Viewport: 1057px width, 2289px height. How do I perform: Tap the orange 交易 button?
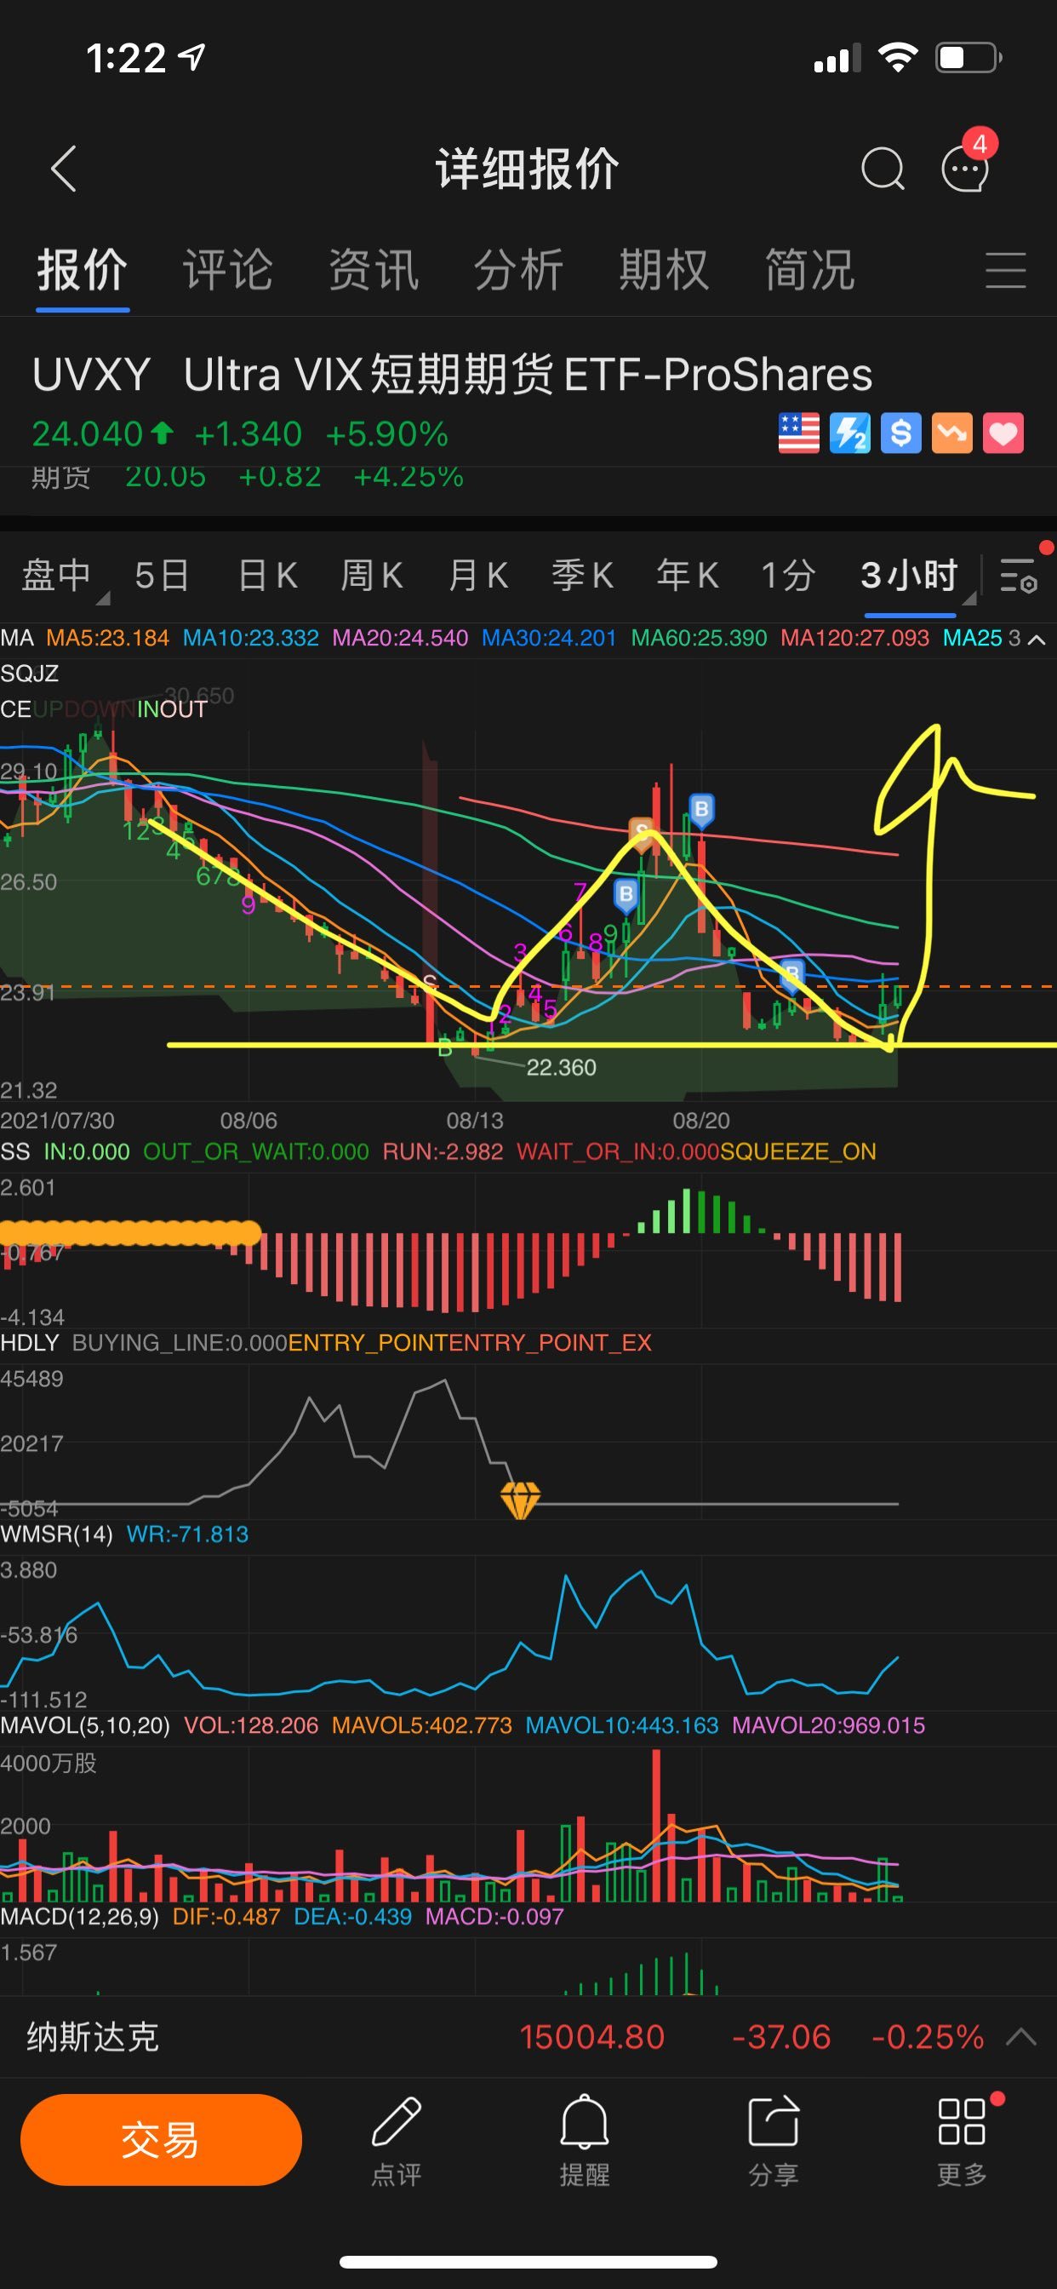tap(161, 2140)
